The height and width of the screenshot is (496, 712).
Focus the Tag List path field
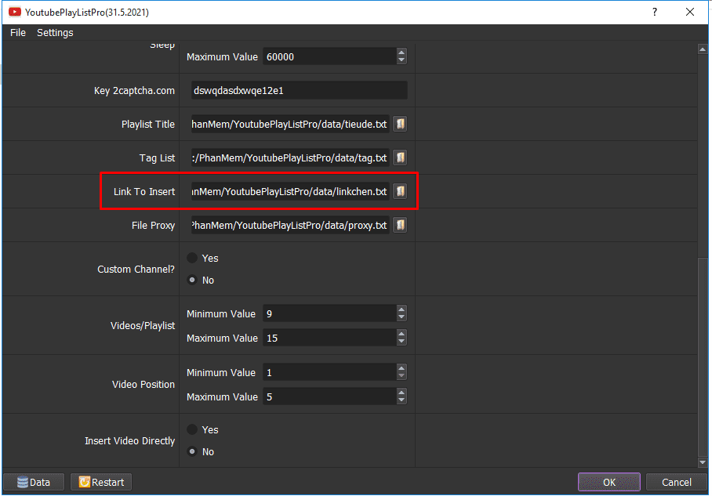(x=290, y=157)
